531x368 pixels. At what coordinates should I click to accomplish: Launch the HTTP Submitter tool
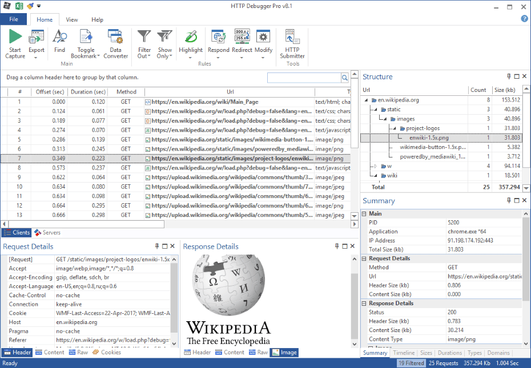pyautogui.click(x=292, y=43)
